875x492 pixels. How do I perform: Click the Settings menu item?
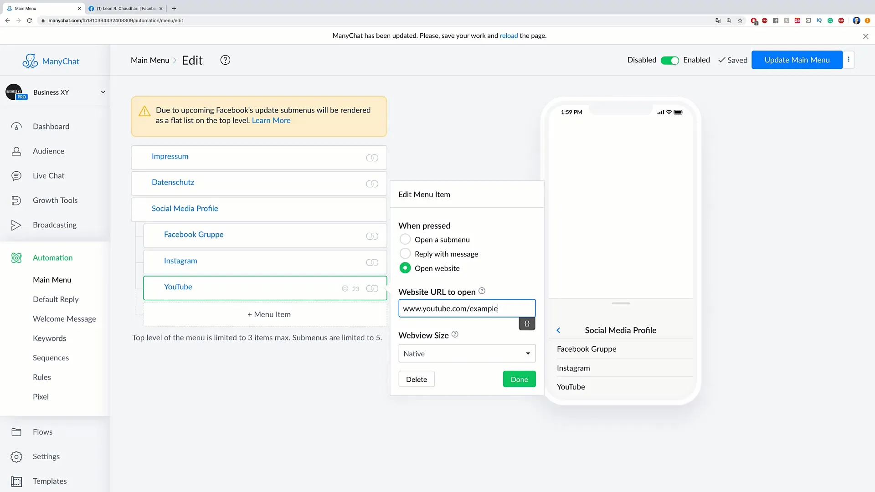[46, 456]
